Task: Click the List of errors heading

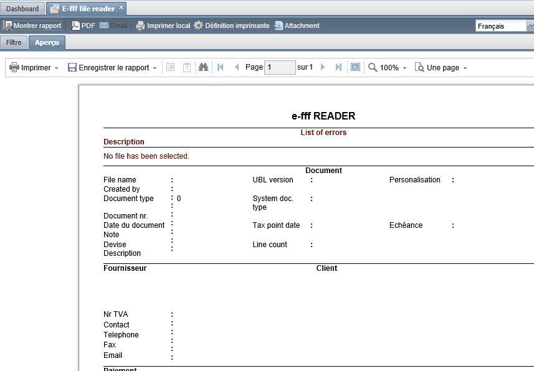Action: point(323,133)
